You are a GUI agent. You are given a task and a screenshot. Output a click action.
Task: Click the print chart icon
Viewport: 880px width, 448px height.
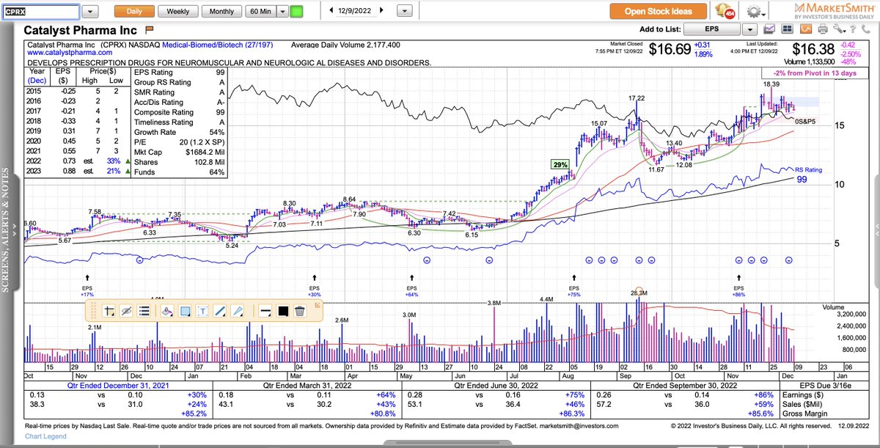pos(822,30)
